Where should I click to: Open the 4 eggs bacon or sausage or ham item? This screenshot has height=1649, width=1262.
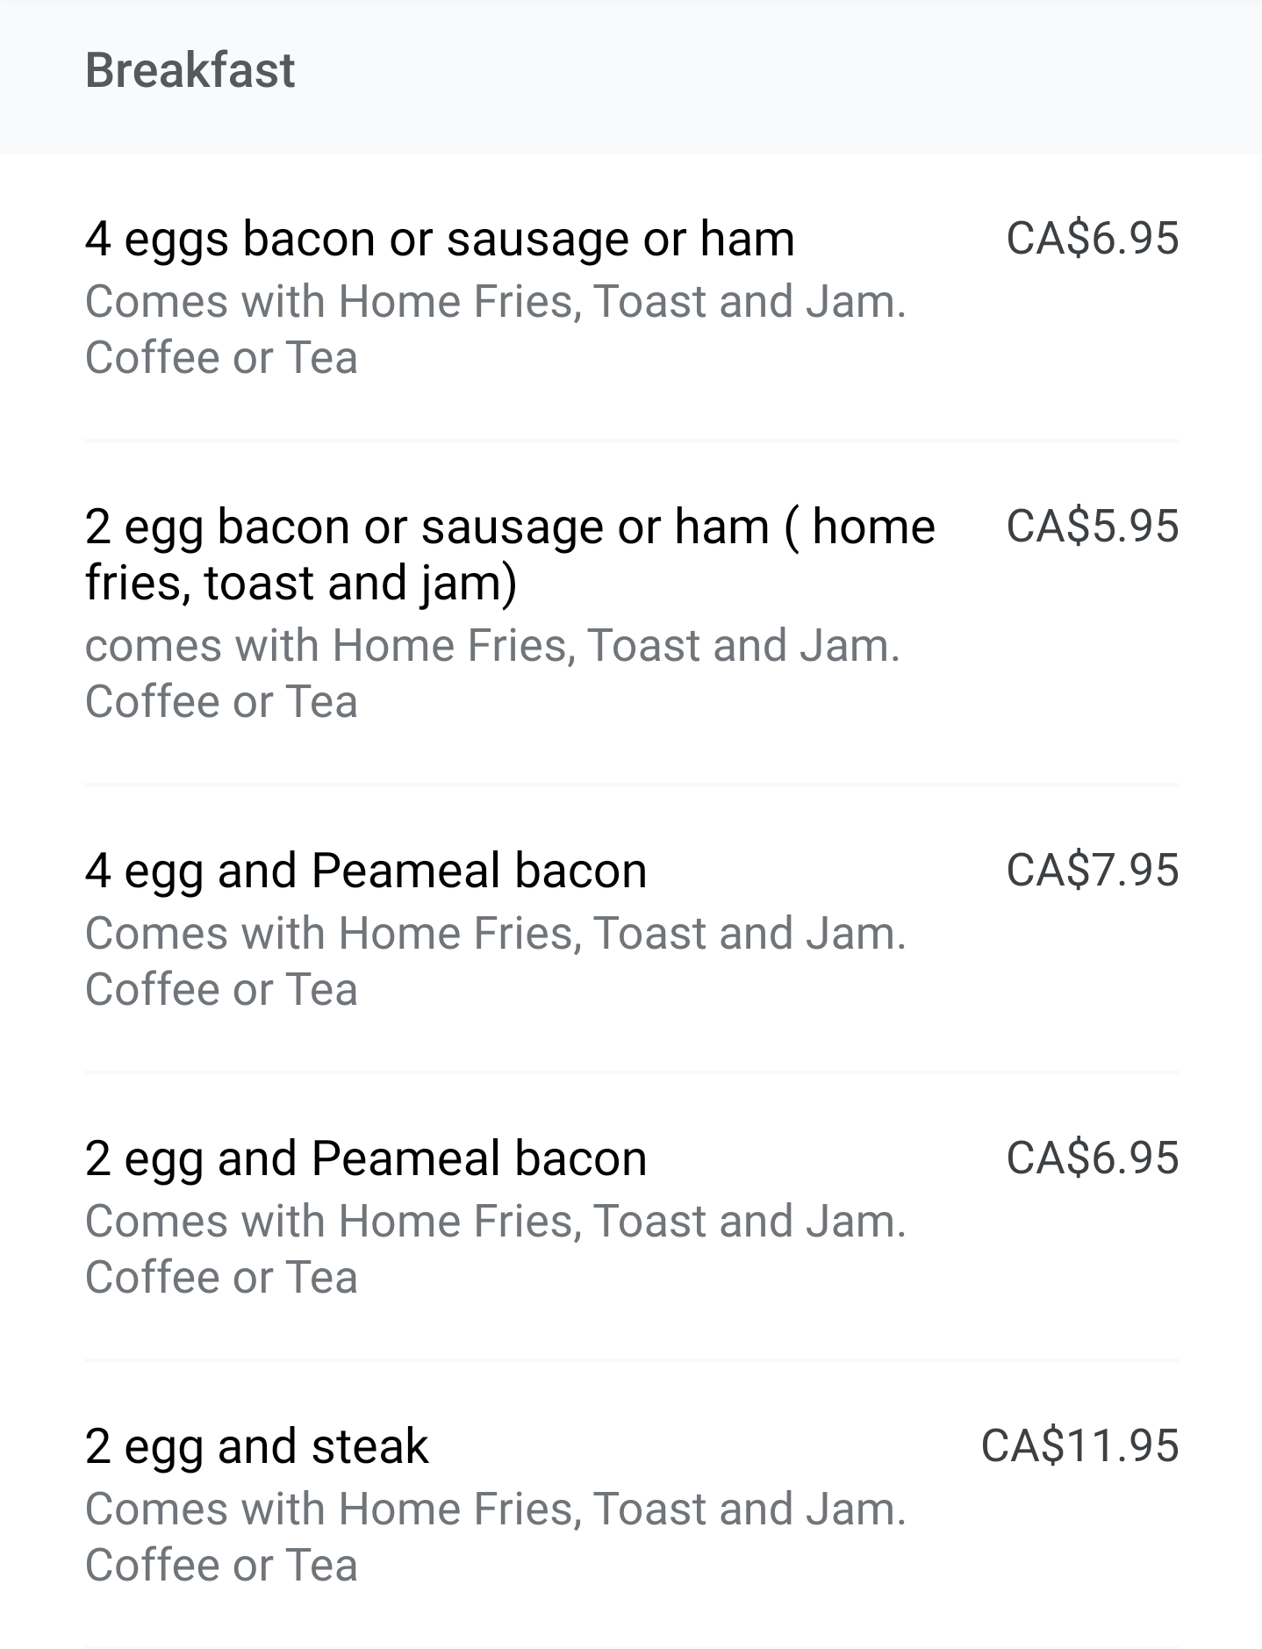[x=439, y=239]
